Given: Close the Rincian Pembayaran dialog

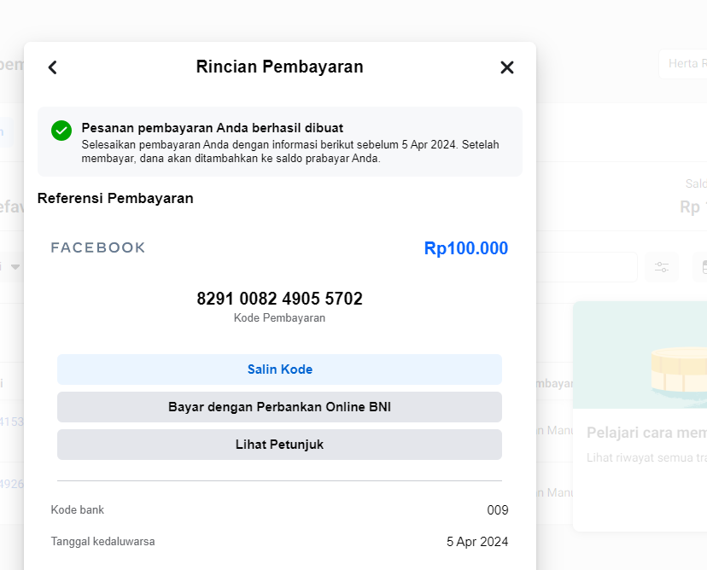Looking at the screenshot, I should (x=507, y=67).
